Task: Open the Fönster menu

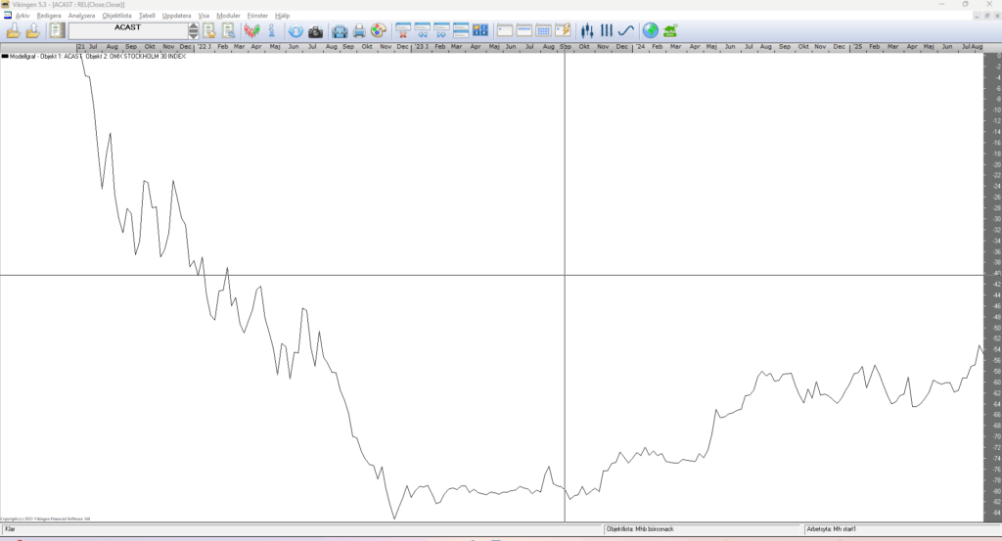Action: point(257,16)
